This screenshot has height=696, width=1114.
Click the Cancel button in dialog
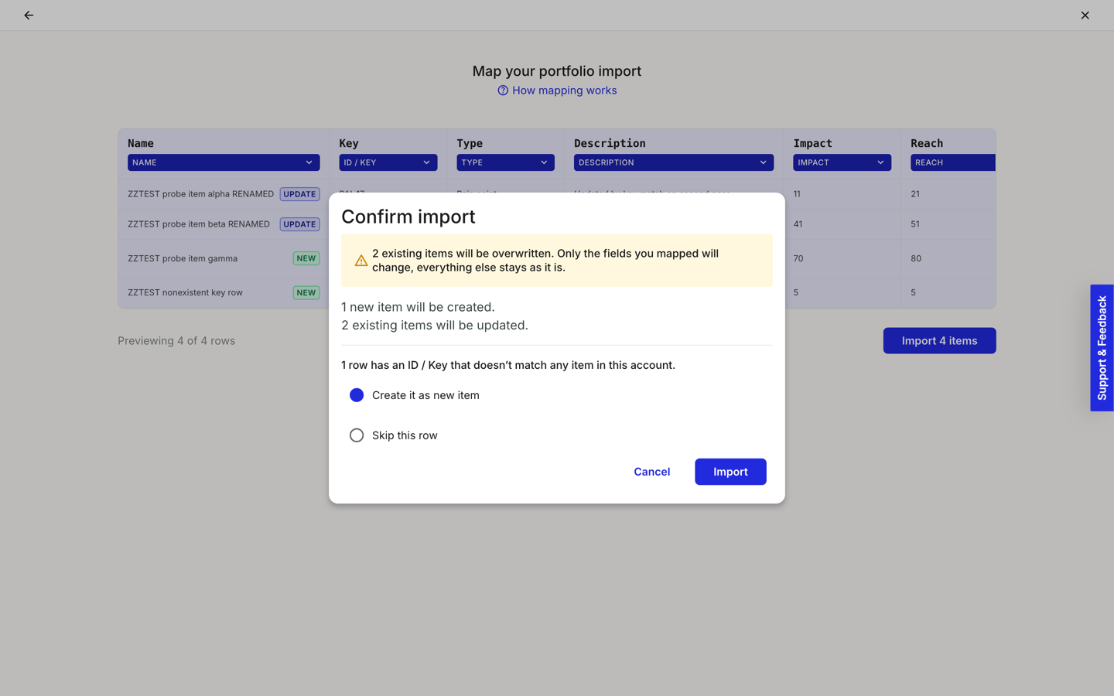[x=652, y=472]
